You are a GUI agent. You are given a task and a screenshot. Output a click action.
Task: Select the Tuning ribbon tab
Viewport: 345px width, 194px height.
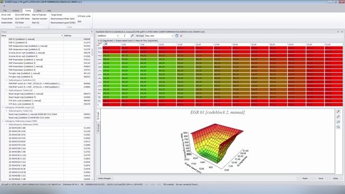(x=27, y=10)
